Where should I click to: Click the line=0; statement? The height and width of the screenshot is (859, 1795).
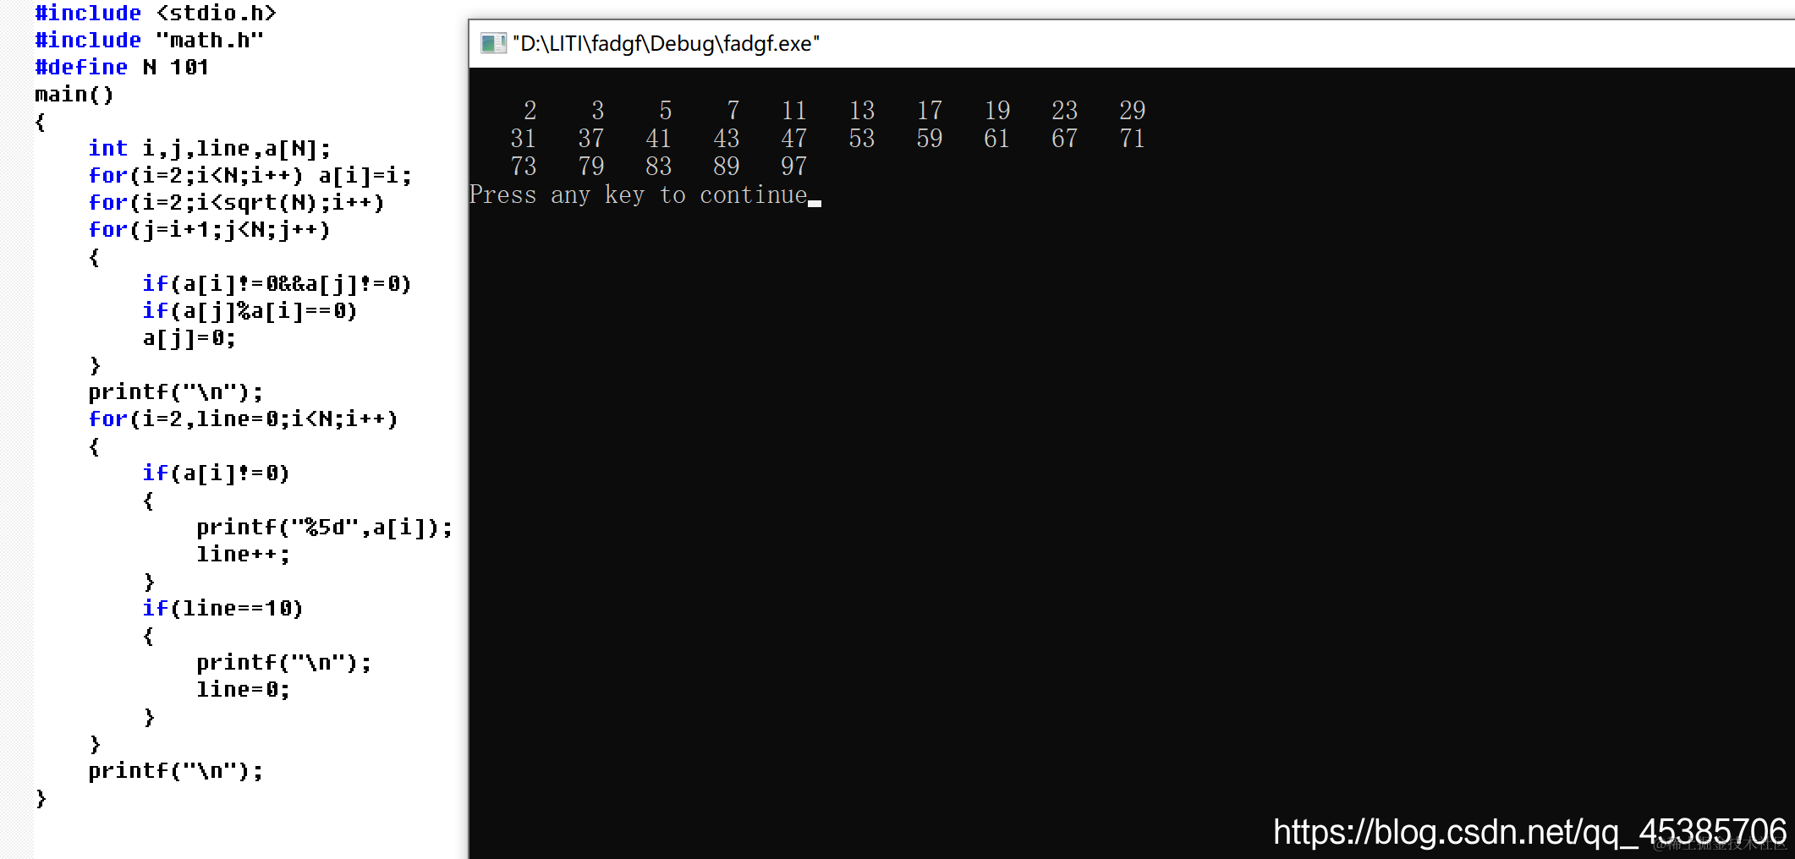point(243,690)
